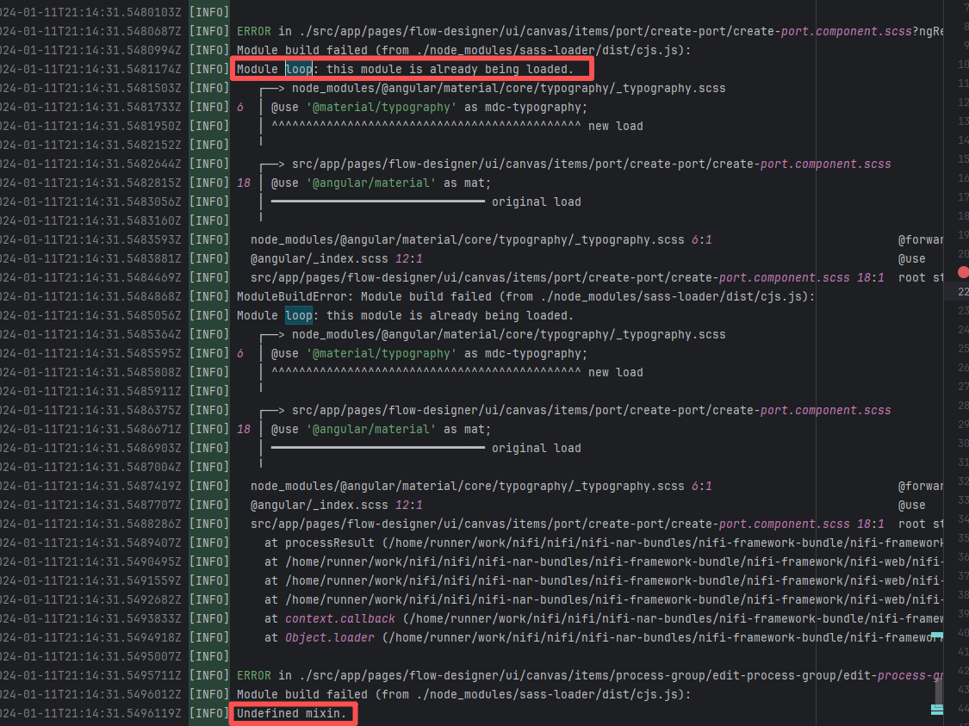Click the ERROR line mentioning edit-process-group
This screenshot has width=969, height=726.
586,675
